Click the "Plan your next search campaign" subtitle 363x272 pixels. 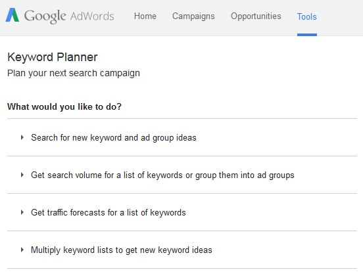point(74,74)
